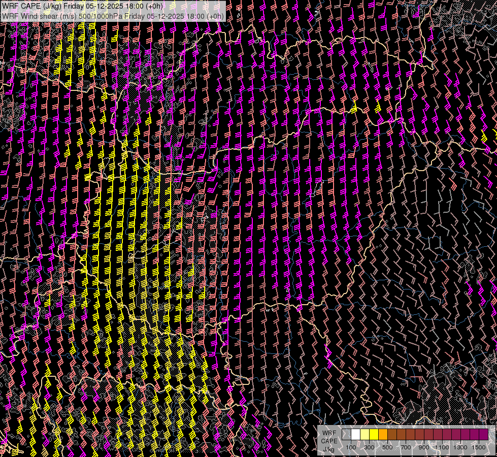Viewport: 497px width, 457px height.
Task: Click the 300 label on the CAPE scale
Action: (x=369, y=447)
